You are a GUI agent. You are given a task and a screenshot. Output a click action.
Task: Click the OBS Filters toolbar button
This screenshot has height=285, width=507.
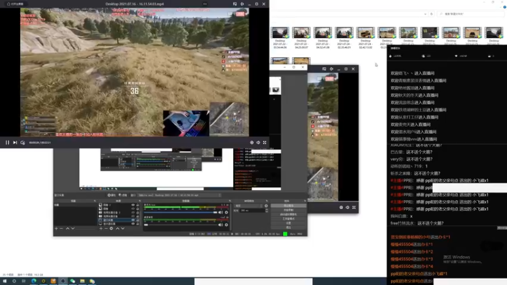pos(123,195)
